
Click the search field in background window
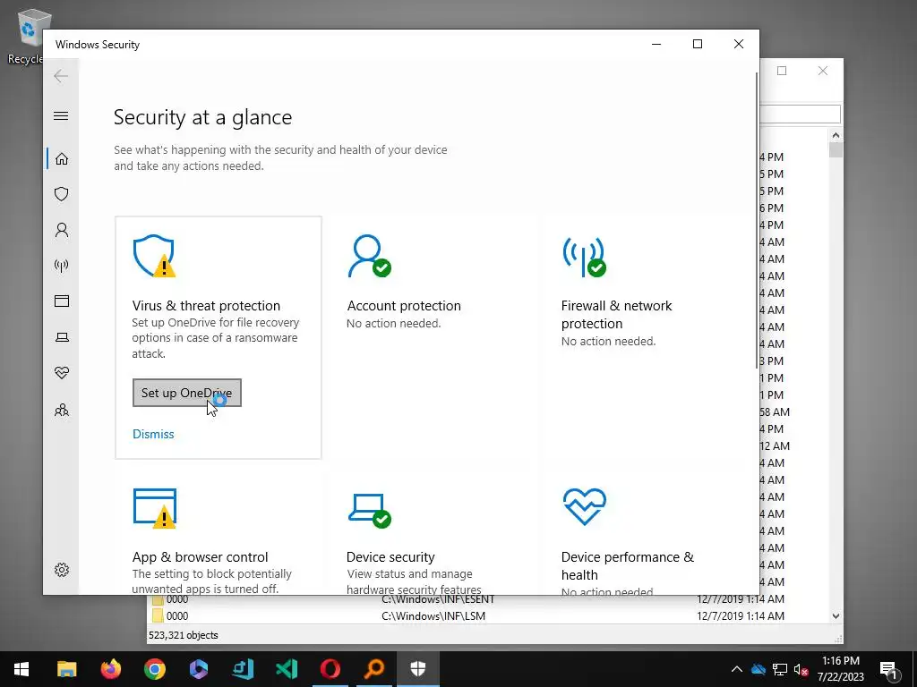click(800, 114)
